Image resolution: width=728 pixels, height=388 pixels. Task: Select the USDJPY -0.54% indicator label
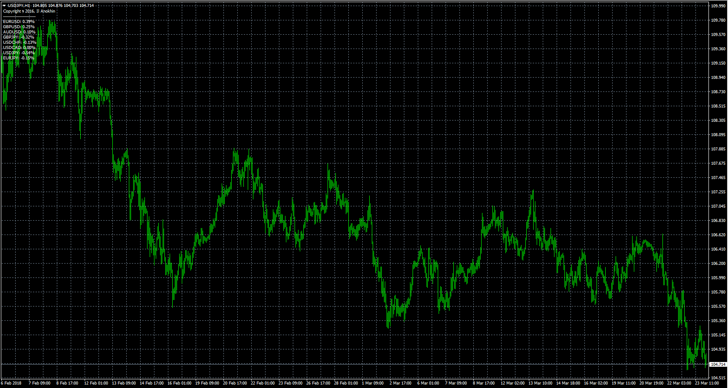pos(19,53)
